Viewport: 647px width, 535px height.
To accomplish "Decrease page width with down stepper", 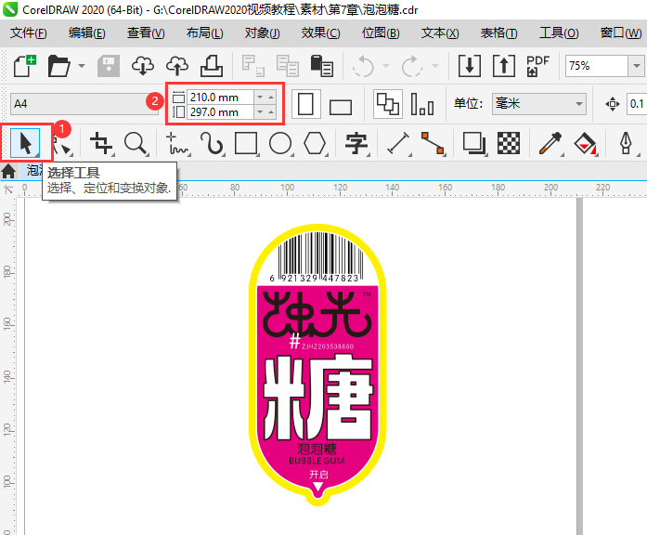I will point(260,98).
